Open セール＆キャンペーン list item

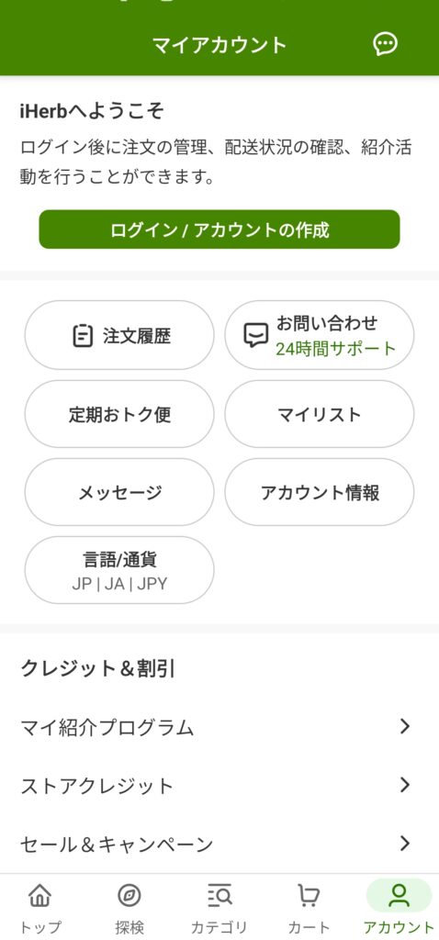(x=219, y=845)
